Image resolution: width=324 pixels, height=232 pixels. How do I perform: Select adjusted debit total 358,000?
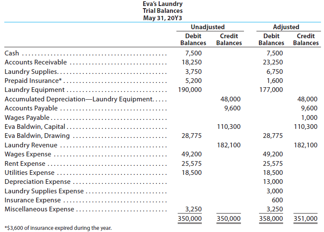pyautogui.click(x=271, y=219)
